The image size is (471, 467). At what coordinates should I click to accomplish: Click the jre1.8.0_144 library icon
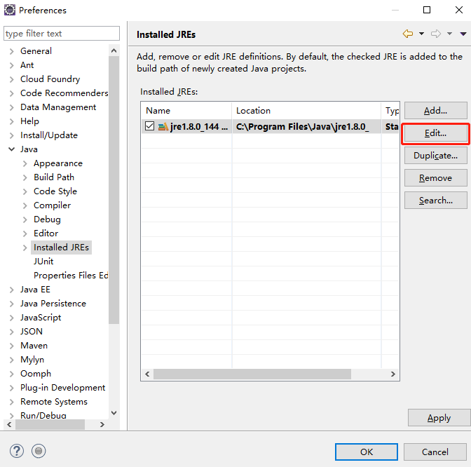(163, 127)
